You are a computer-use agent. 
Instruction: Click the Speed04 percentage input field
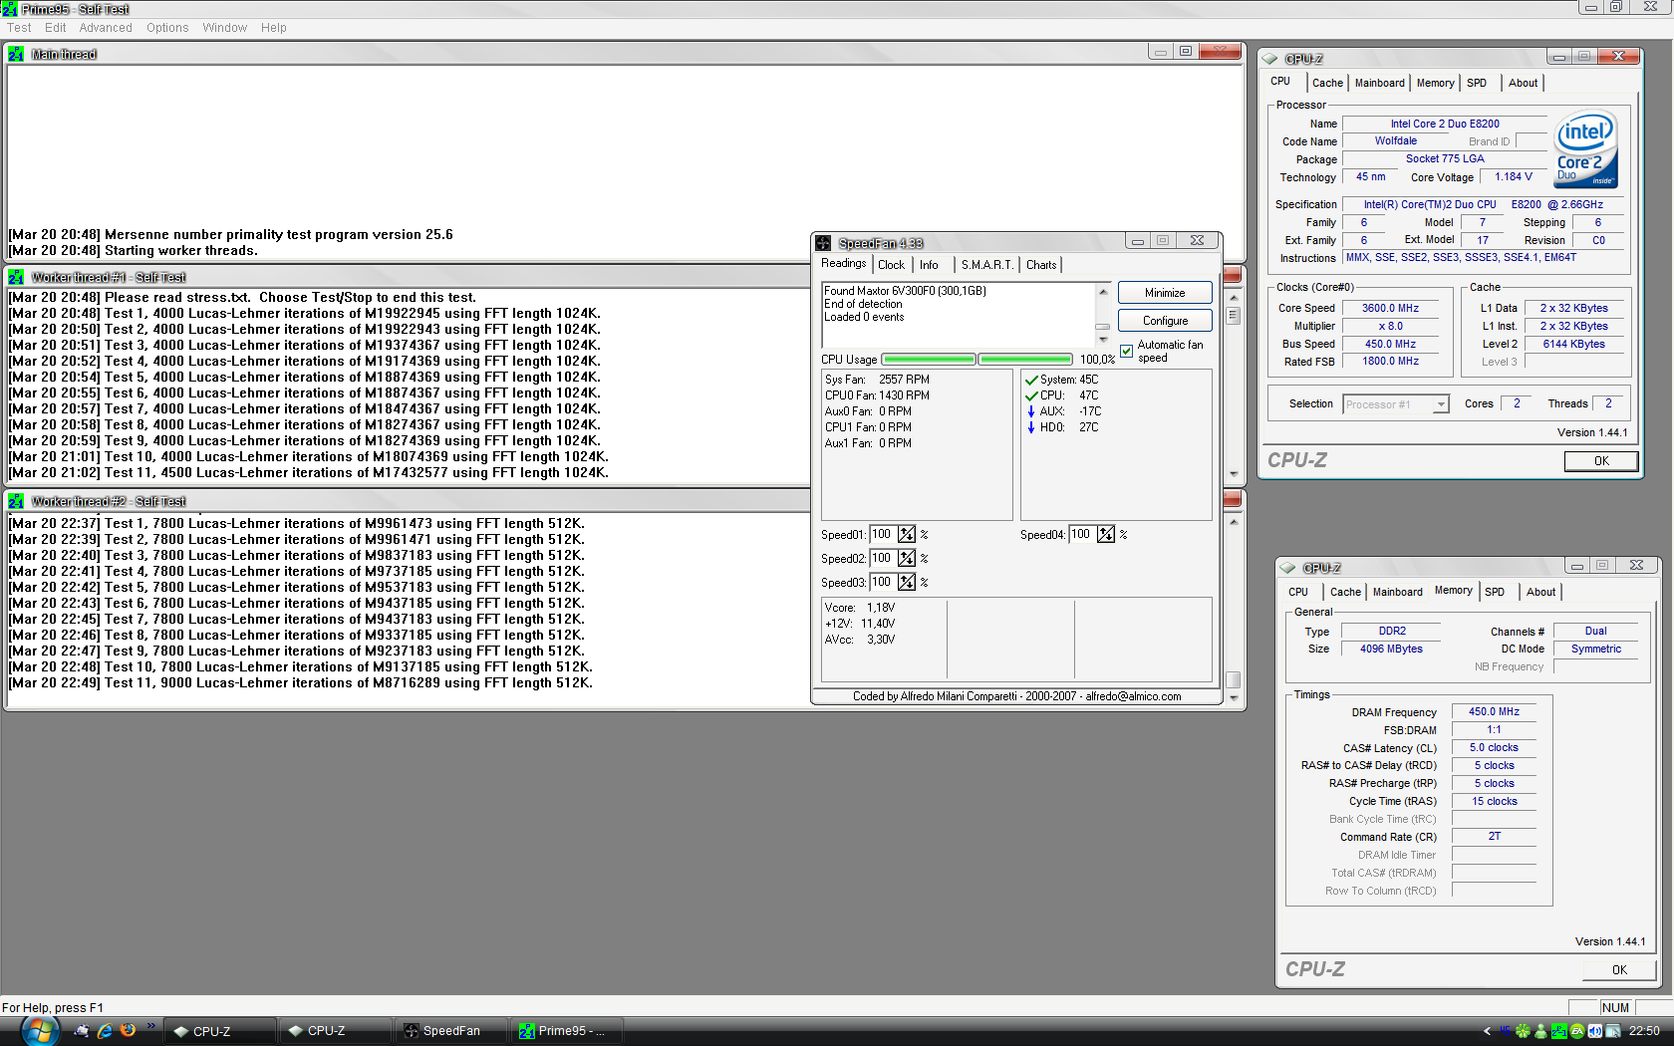(x=1082, y=535)
